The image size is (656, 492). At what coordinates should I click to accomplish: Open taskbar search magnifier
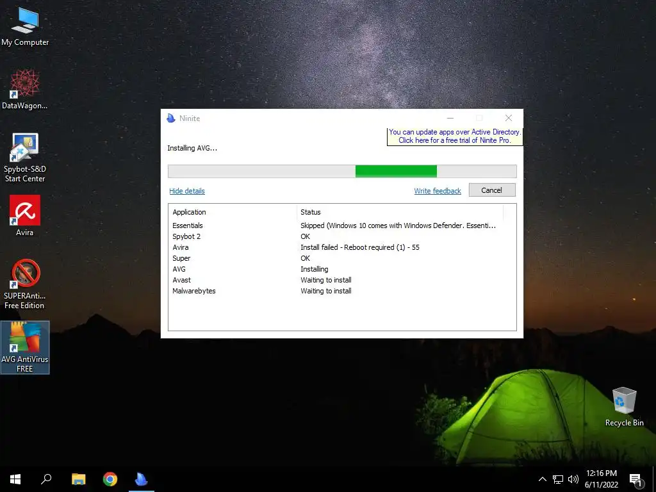pyautogui.click(x=46, y=479)
